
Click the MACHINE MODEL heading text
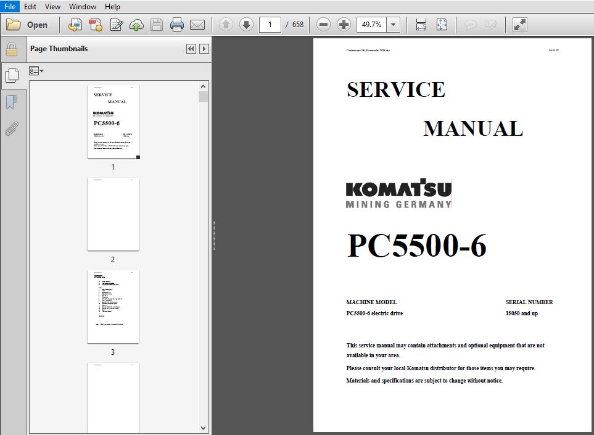371,302
